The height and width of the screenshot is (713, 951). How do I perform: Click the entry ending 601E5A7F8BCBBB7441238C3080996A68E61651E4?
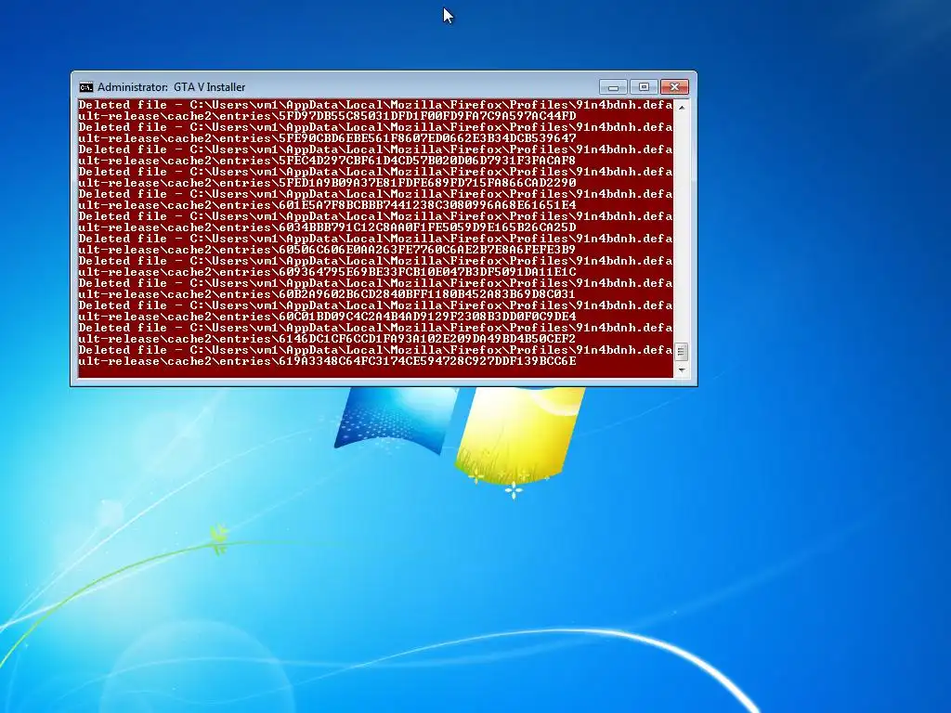pos(375,200)
